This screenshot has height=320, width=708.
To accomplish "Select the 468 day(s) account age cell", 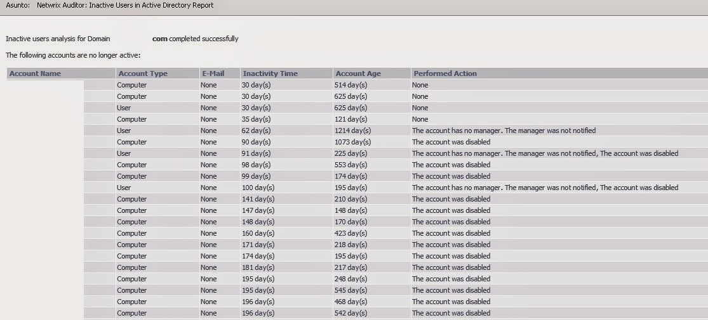I will click(x=351, y=302).
